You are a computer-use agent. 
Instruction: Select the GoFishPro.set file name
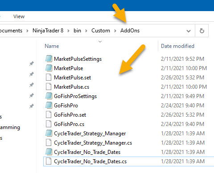click(x=70, y=115)
